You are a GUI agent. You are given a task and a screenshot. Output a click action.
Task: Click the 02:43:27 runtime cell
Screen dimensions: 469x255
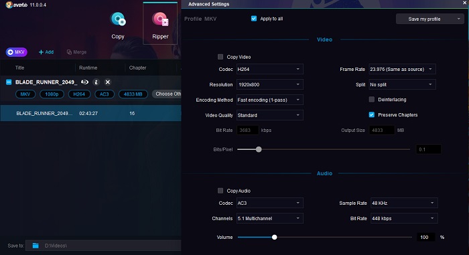[x=88, y=113]
